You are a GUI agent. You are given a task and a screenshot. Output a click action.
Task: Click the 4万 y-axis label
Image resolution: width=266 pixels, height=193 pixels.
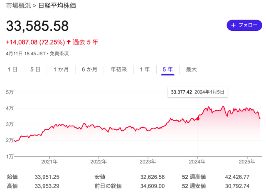(x=10, y=108)
